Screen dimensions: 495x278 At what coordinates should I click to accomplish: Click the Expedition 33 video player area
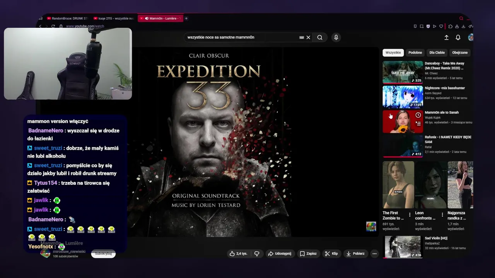point(209,142)
